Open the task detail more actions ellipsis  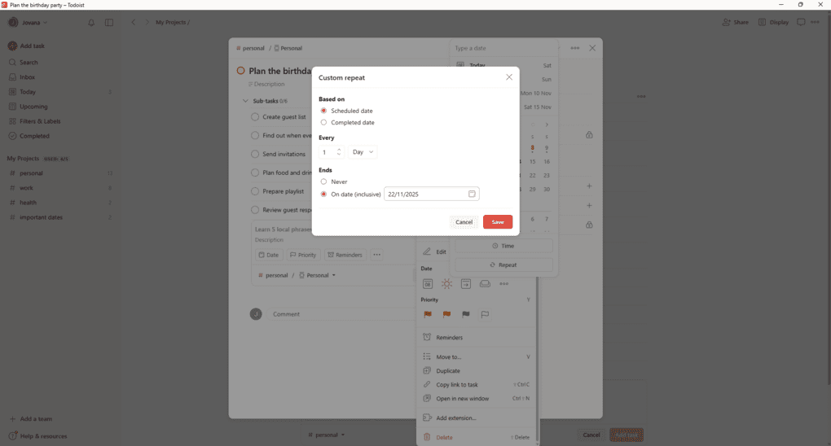(575, 48)
